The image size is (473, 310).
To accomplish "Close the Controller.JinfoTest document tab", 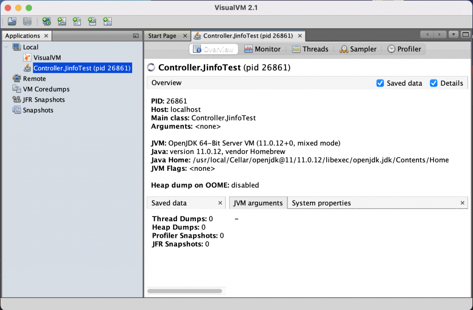I will click(300, 36).
